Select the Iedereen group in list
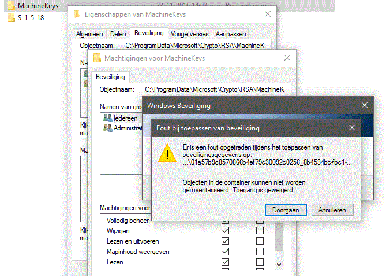Screen dimensions: 386x276 [x=125, y=118]
